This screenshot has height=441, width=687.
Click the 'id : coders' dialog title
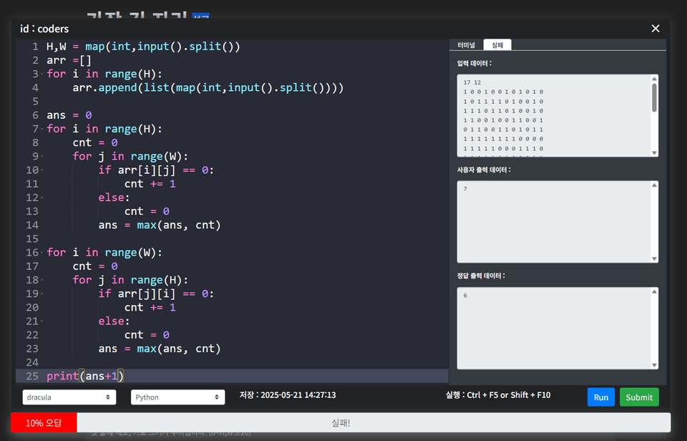44,29
